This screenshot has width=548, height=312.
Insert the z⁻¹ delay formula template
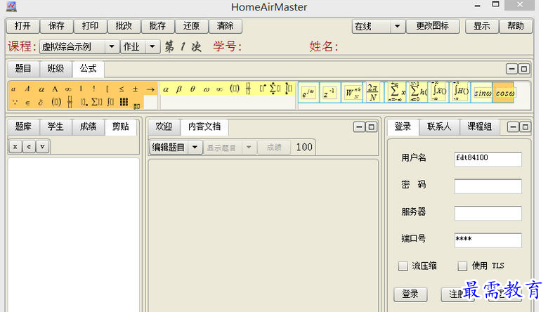pyautogui.click(x=330, y=93)
